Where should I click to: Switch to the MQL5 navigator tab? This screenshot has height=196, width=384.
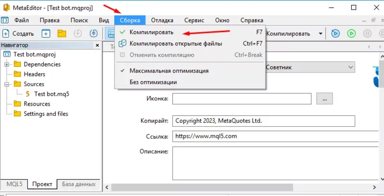tap(14, 184)
